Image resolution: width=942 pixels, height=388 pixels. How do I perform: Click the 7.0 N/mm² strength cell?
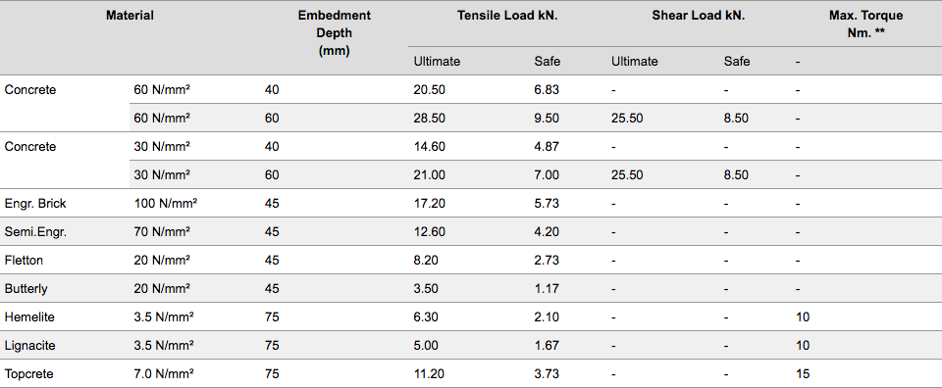tap(163, 374)
